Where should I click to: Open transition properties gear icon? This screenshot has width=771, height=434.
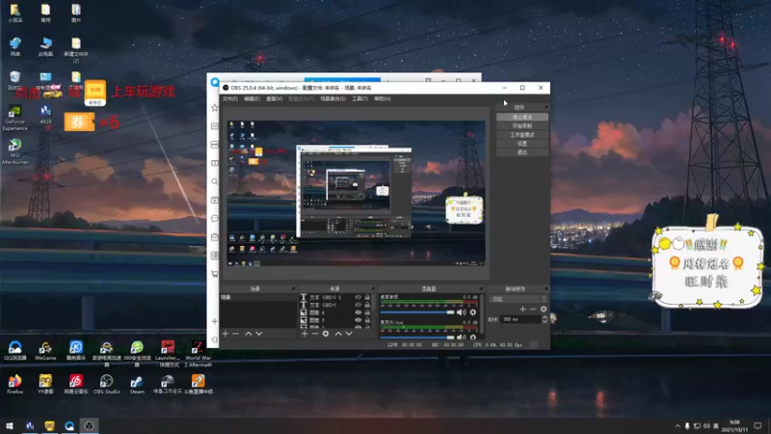(544, 309)
